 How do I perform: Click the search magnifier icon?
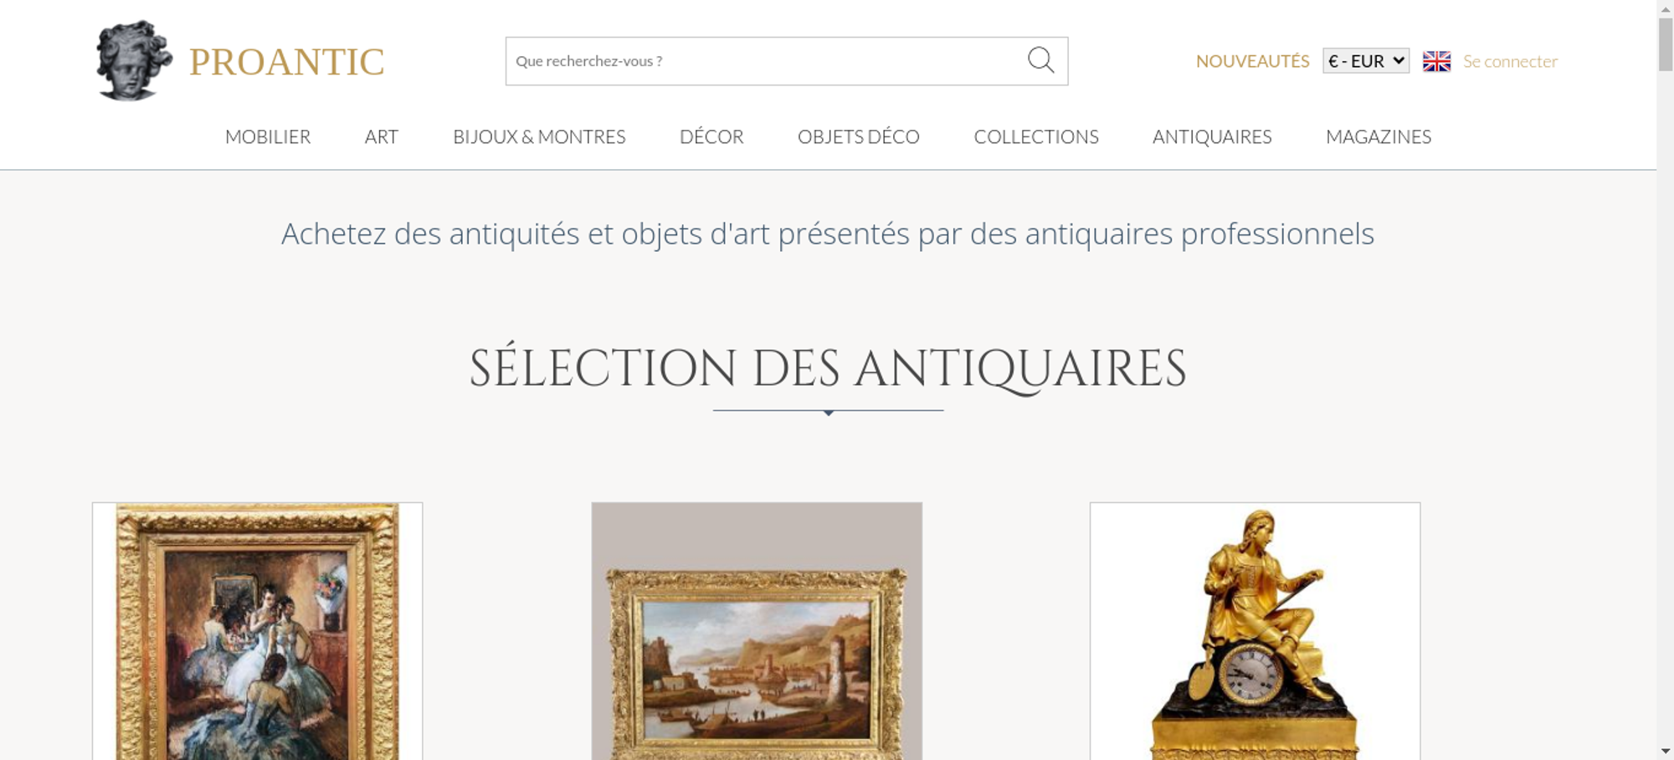pos(1040,60)
